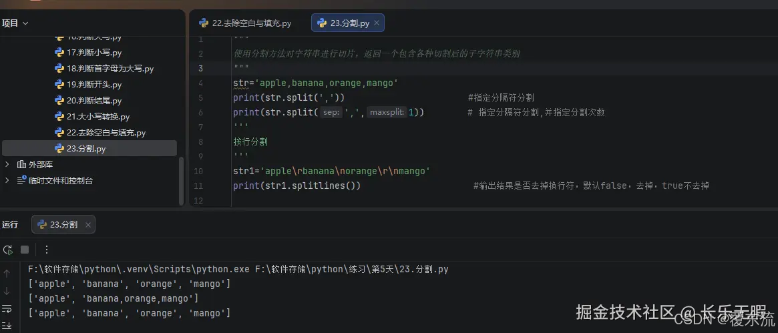Viewport: 778px width, 333px height.
Task: Open the 项目 panel dropdown
Action: 15,23
